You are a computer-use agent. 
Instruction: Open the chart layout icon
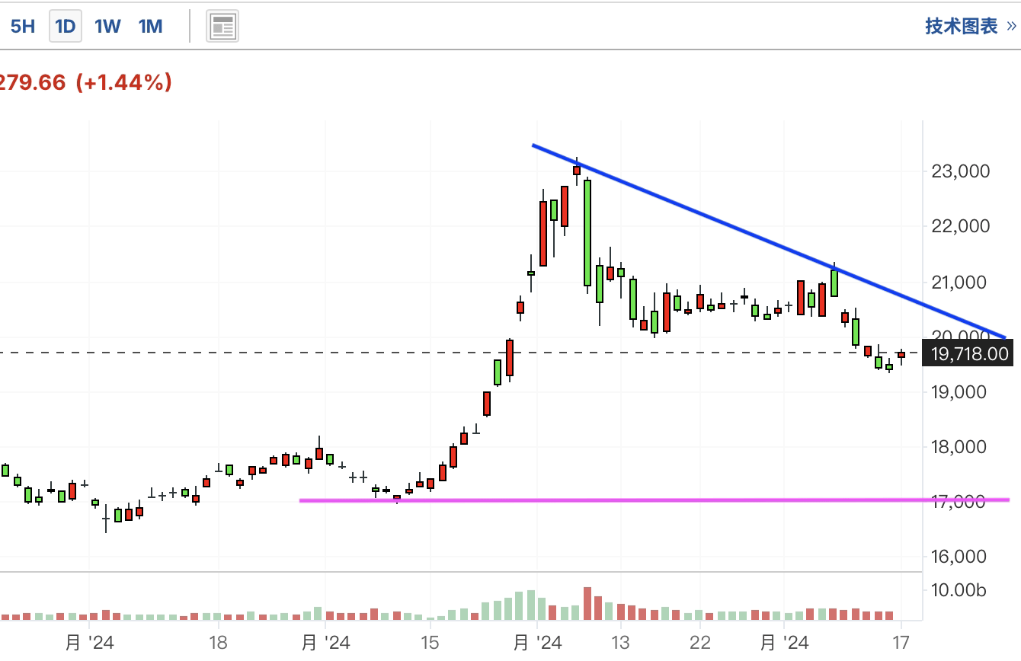coord(223,27)
